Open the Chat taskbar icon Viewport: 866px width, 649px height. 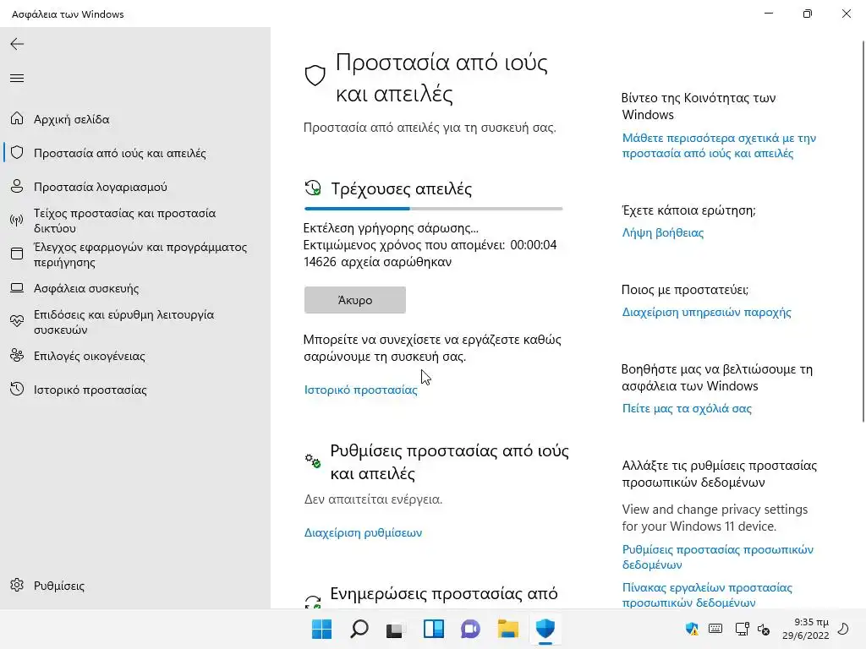[470, 629]
